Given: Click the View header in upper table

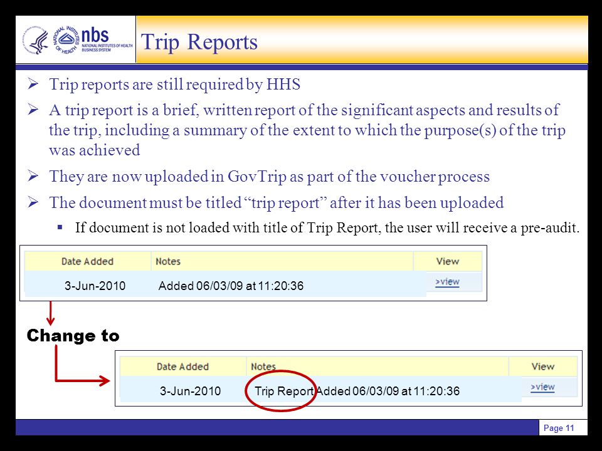Looking at the screenshot, I should pos(448,262).
